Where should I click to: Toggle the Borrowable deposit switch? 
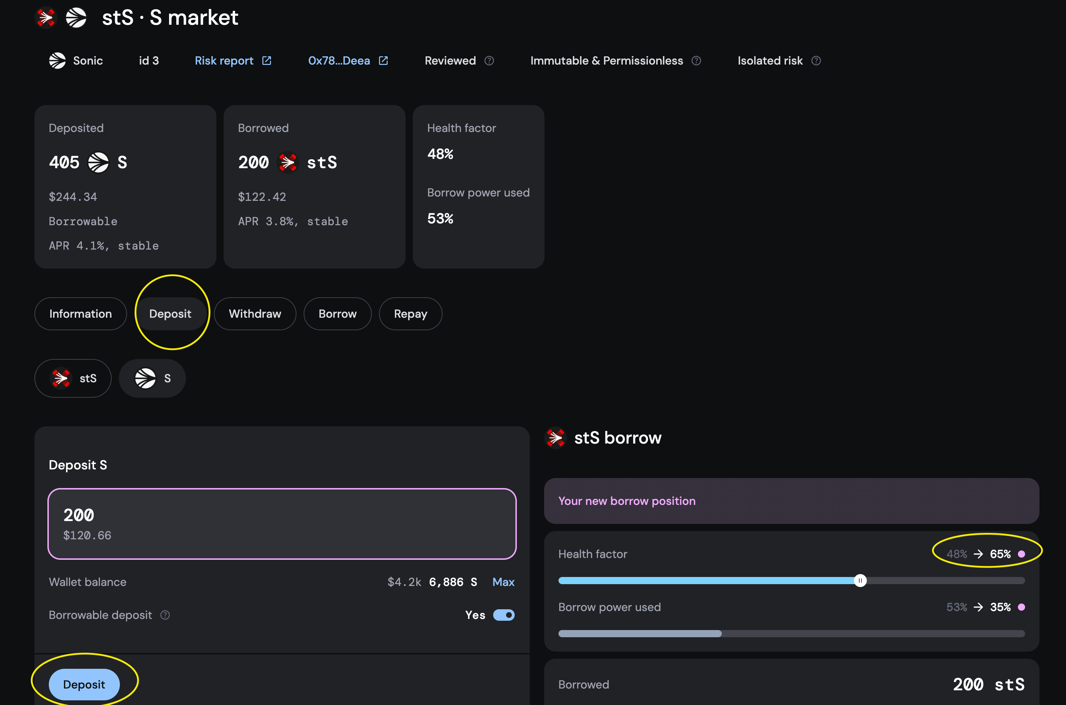coord(504,615)
